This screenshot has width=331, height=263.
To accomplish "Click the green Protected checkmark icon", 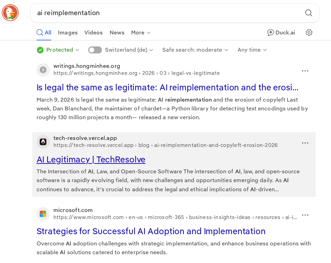I will [40, 50].
